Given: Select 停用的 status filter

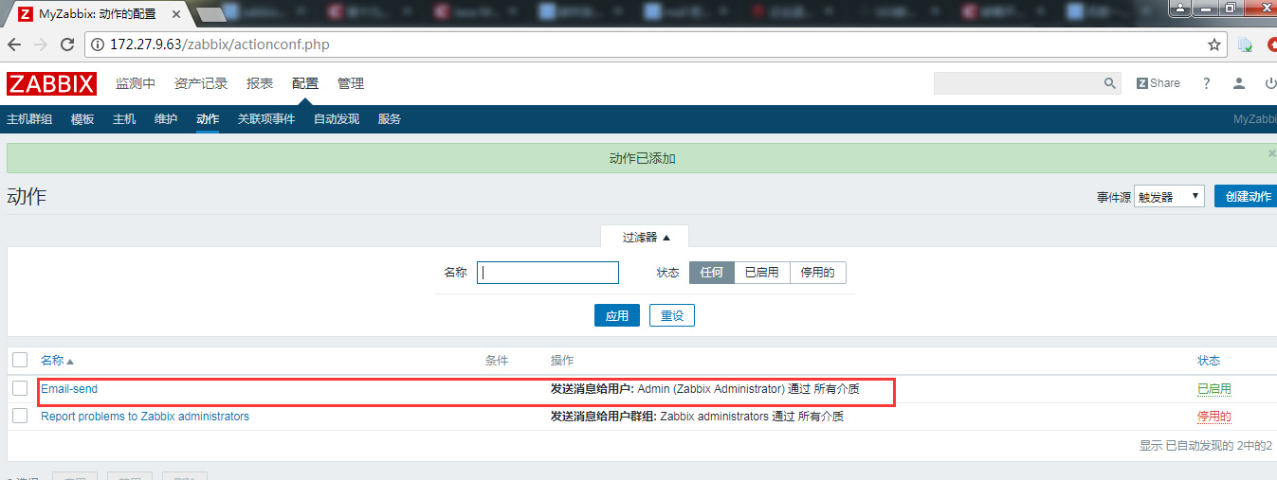Looking at the screenshot, I should tap(817, 273).
